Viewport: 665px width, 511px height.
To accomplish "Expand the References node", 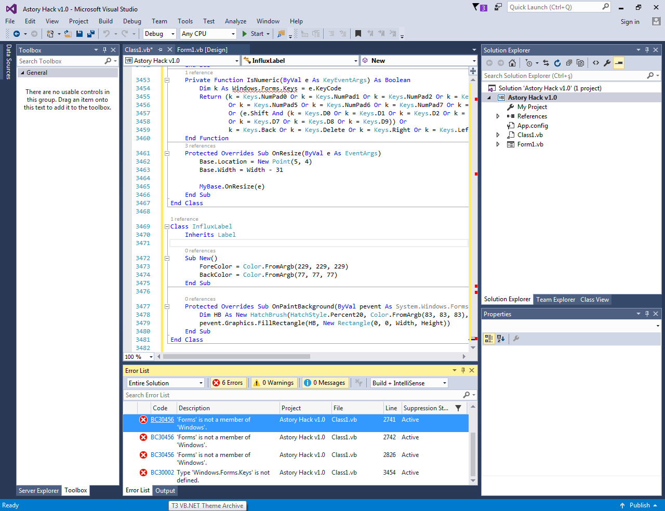I will [x=498, y=116].
